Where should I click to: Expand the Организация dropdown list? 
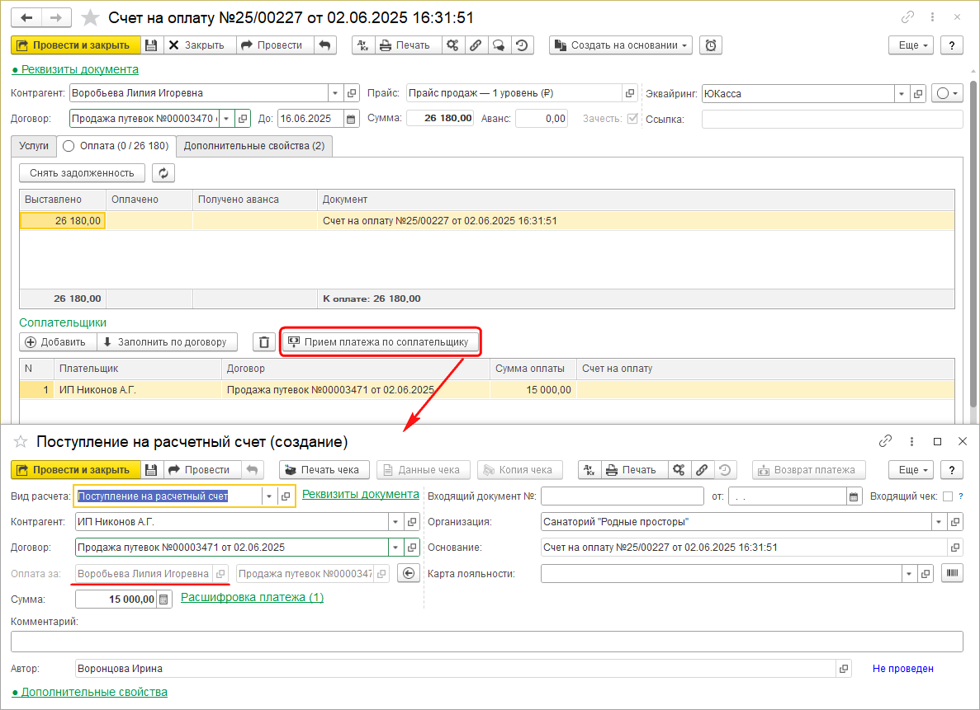click(939, 522)
